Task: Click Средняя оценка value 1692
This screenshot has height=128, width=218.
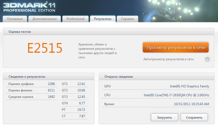Action: click(x=51, y=97)
